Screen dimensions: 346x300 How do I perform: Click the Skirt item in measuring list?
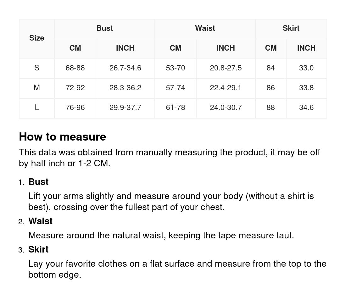pyautogui.click(x=38, y=249)
